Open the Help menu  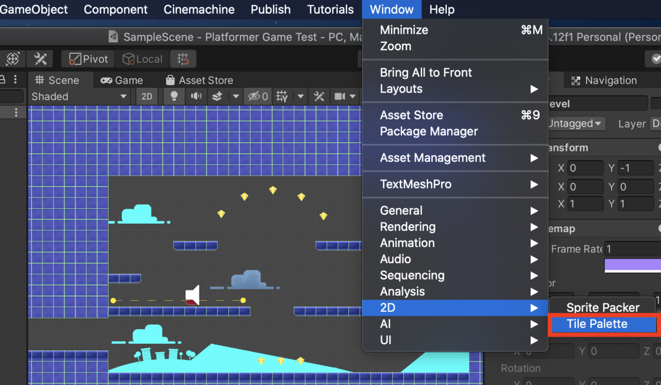point(442,9)
